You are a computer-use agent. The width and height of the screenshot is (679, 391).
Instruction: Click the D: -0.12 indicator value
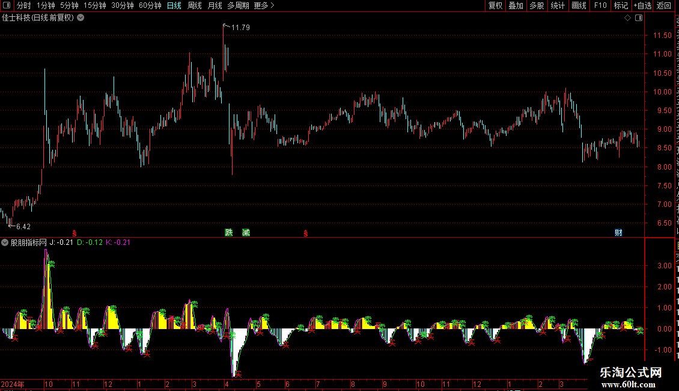pos(90,243)
